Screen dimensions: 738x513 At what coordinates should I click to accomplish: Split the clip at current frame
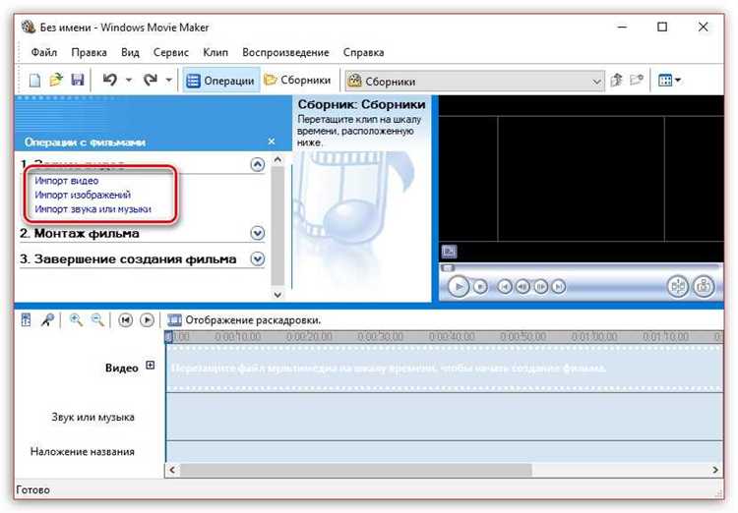coord(678,286)
